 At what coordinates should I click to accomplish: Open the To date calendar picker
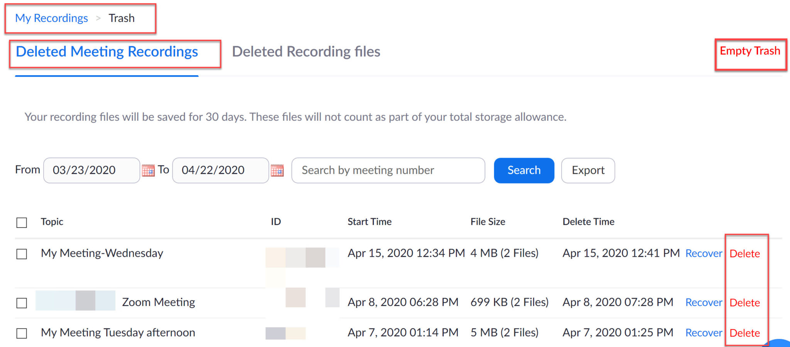pyautogui.click(x=277, y=170)
